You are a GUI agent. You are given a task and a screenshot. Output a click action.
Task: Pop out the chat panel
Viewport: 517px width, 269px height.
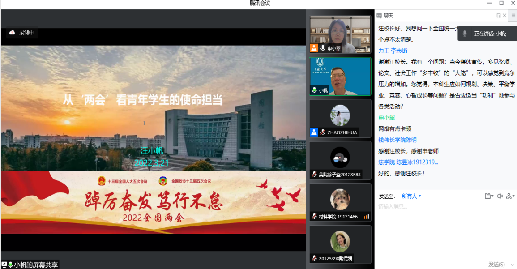(x=498, y=16)
